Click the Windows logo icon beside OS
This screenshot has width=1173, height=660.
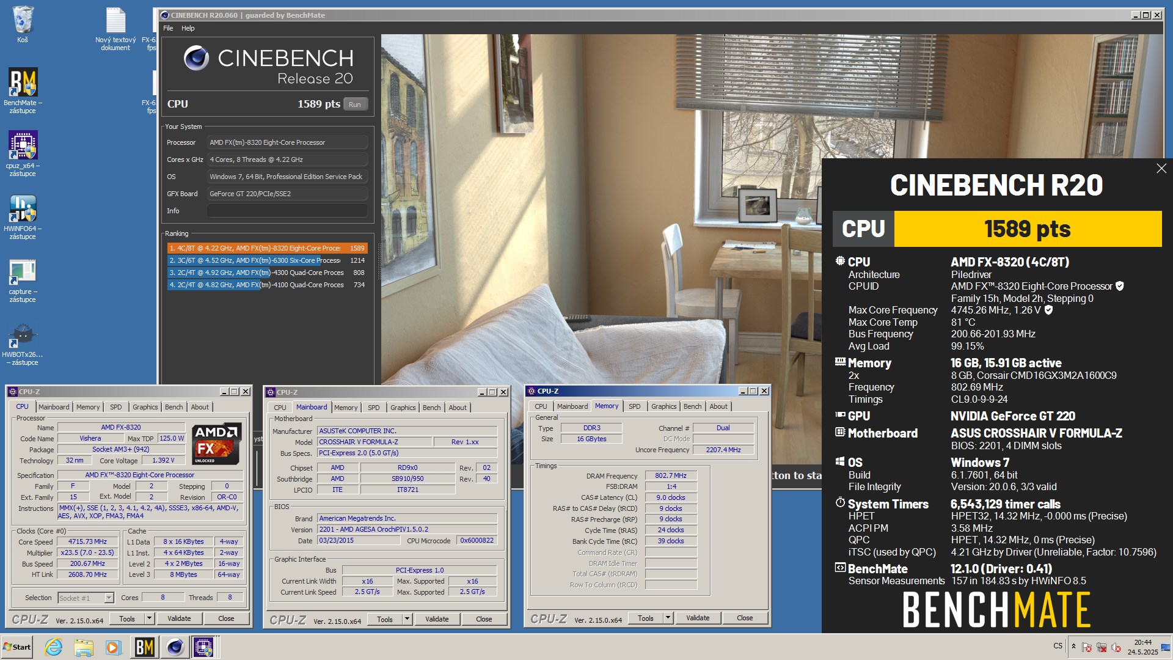[840, 462]
